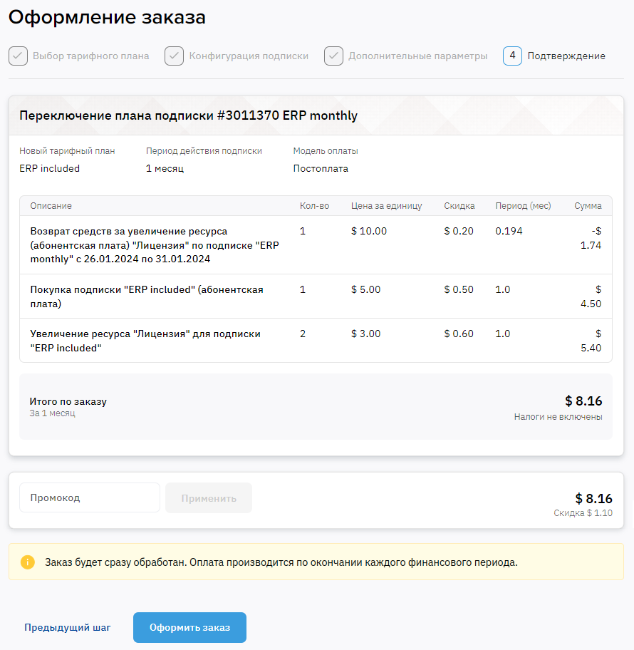Screen dimensions: 634x650
Task: Click the checkmark icon for Конфигурация подписки step
Action: (x=174, y=56)
